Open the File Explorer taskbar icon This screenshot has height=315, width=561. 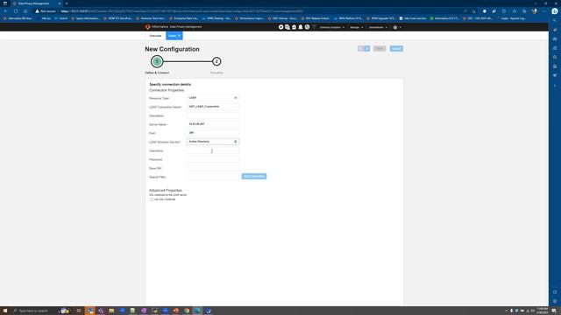(x=111, y=311)
